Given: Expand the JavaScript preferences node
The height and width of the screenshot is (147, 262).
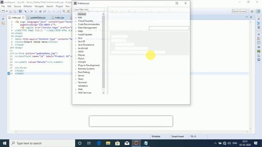Looking at the screenshot, I should pyautogui.click(x=76, y=48).
